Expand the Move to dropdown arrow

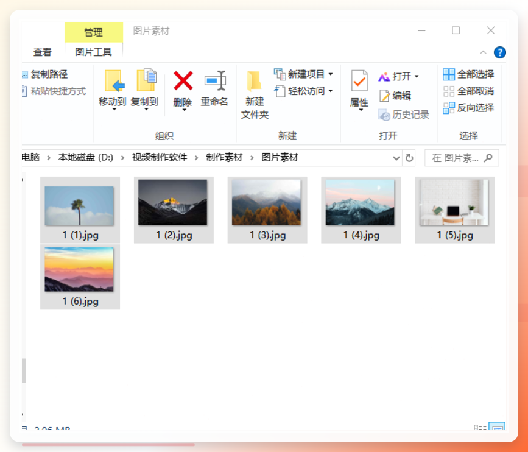point(114,110)
